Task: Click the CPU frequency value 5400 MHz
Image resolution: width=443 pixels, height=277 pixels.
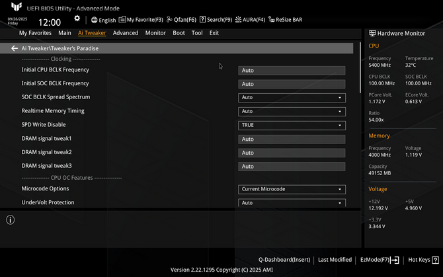Action: (380, 65)
